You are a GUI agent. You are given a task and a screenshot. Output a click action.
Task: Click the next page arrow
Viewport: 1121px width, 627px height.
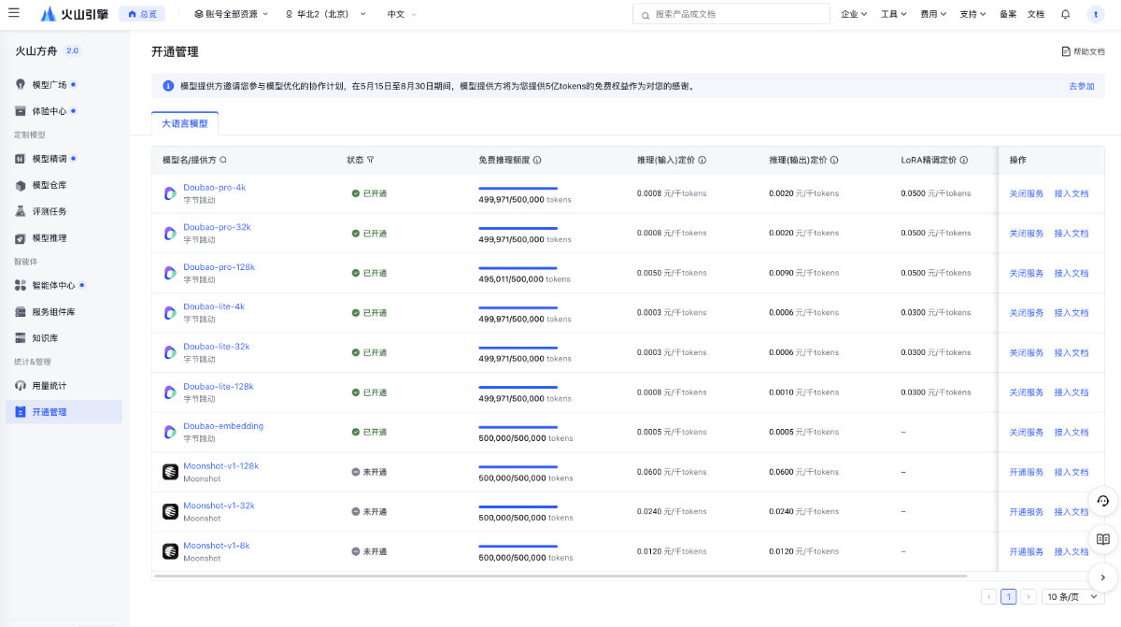[1029, 596]
